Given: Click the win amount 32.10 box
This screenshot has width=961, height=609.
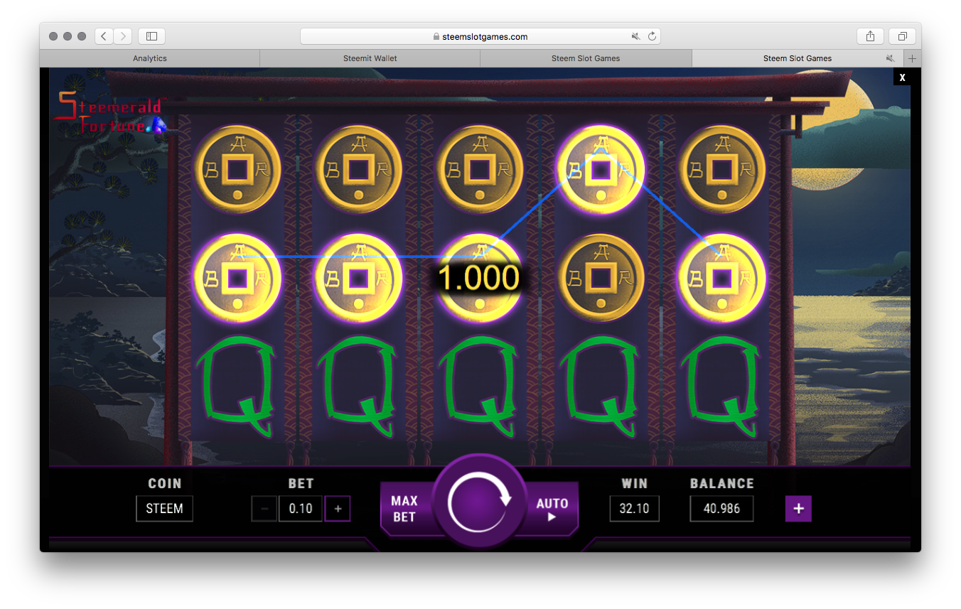Looking at the screenshot, I should tap(634, 509).
